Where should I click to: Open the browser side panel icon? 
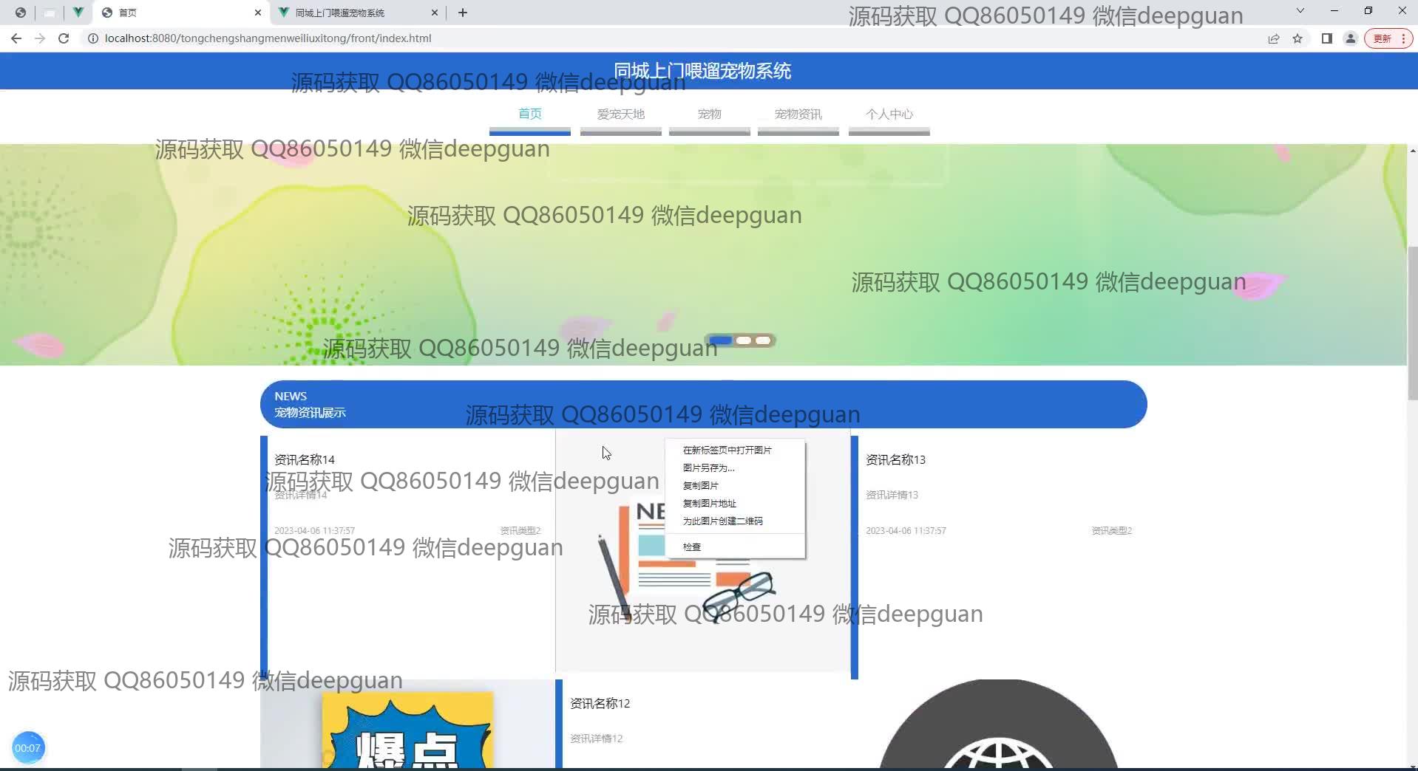pyautogui.click(x=1327, y=38)
